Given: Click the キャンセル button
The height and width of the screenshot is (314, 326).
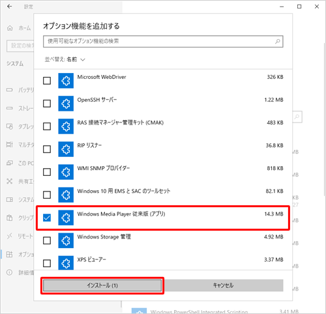Looking at the screenshot, I should (x=223, y=285).
